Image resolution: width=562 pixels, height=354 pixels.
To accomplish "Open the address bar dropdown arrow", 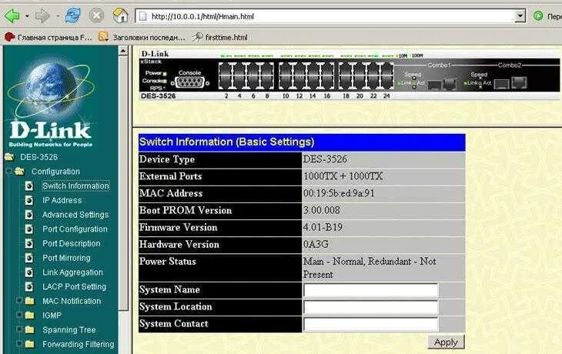I will tap(520, 16).
